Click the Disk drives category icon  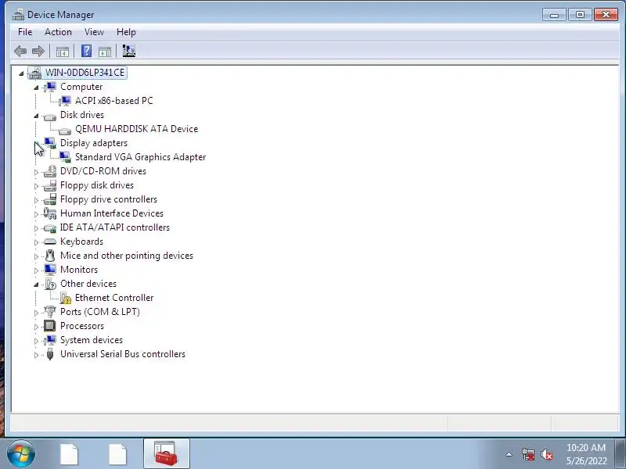coord(50,116)
